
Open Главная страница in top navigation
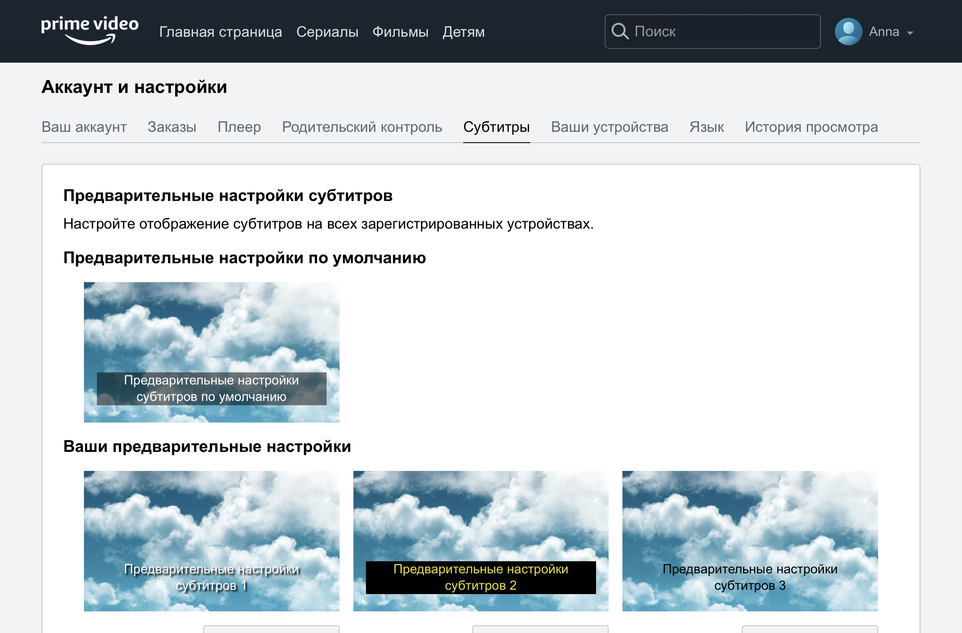pyautogui.click(x=220, y=32)
